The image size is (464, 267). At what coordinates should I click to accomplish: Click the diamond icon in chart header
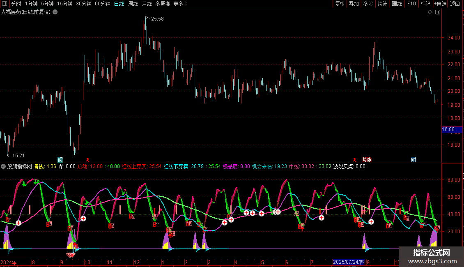coord(430,12)
